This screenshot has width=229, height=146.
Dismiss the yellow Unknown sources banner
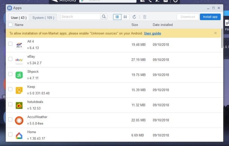point(215,33)
